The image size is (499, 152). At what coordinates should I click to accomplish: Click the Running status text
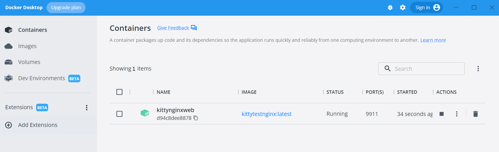(337, 114)
